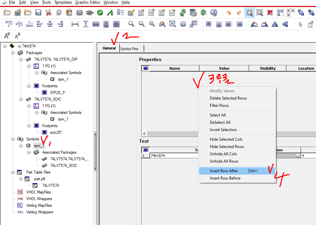Click the Zoom In magnifier icon

pyautogui.click(x=132, y=24)
